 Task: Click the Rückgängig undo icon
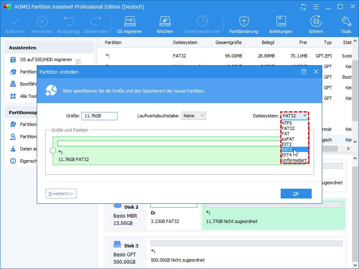(69, 22)
